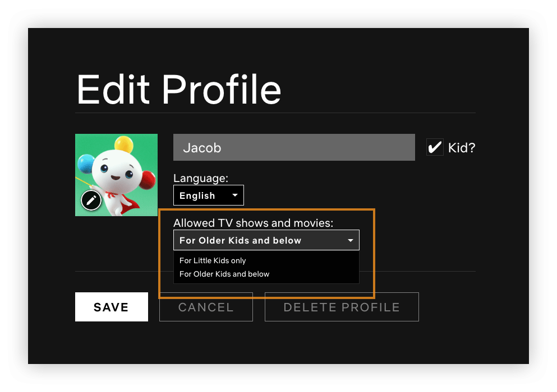
Task: Click the arrow on the maturity level dropdown
Action: click(x=351, y=240)
